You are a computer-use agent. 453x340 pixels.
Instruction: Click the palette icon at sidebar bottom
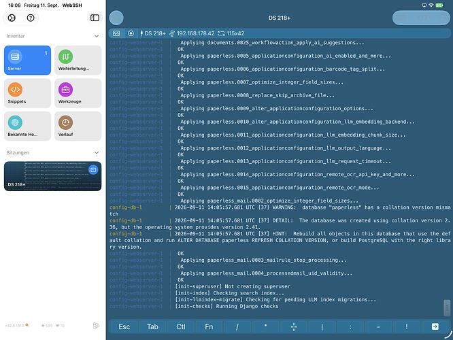[x=96, y=326]
